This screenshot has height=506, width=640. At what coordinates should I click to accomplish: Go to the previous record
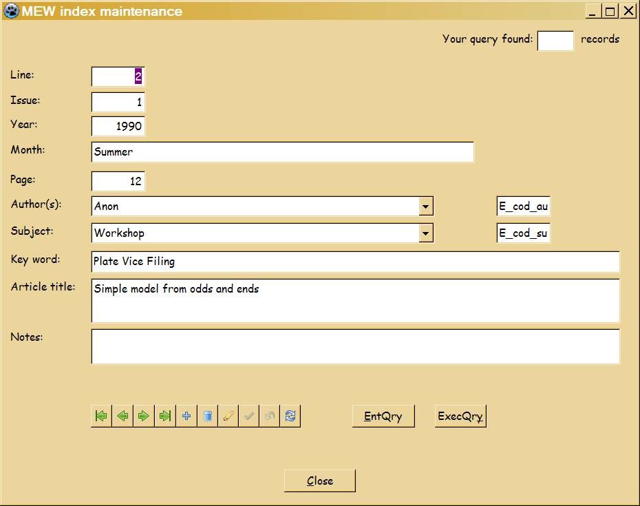point(122,416)
